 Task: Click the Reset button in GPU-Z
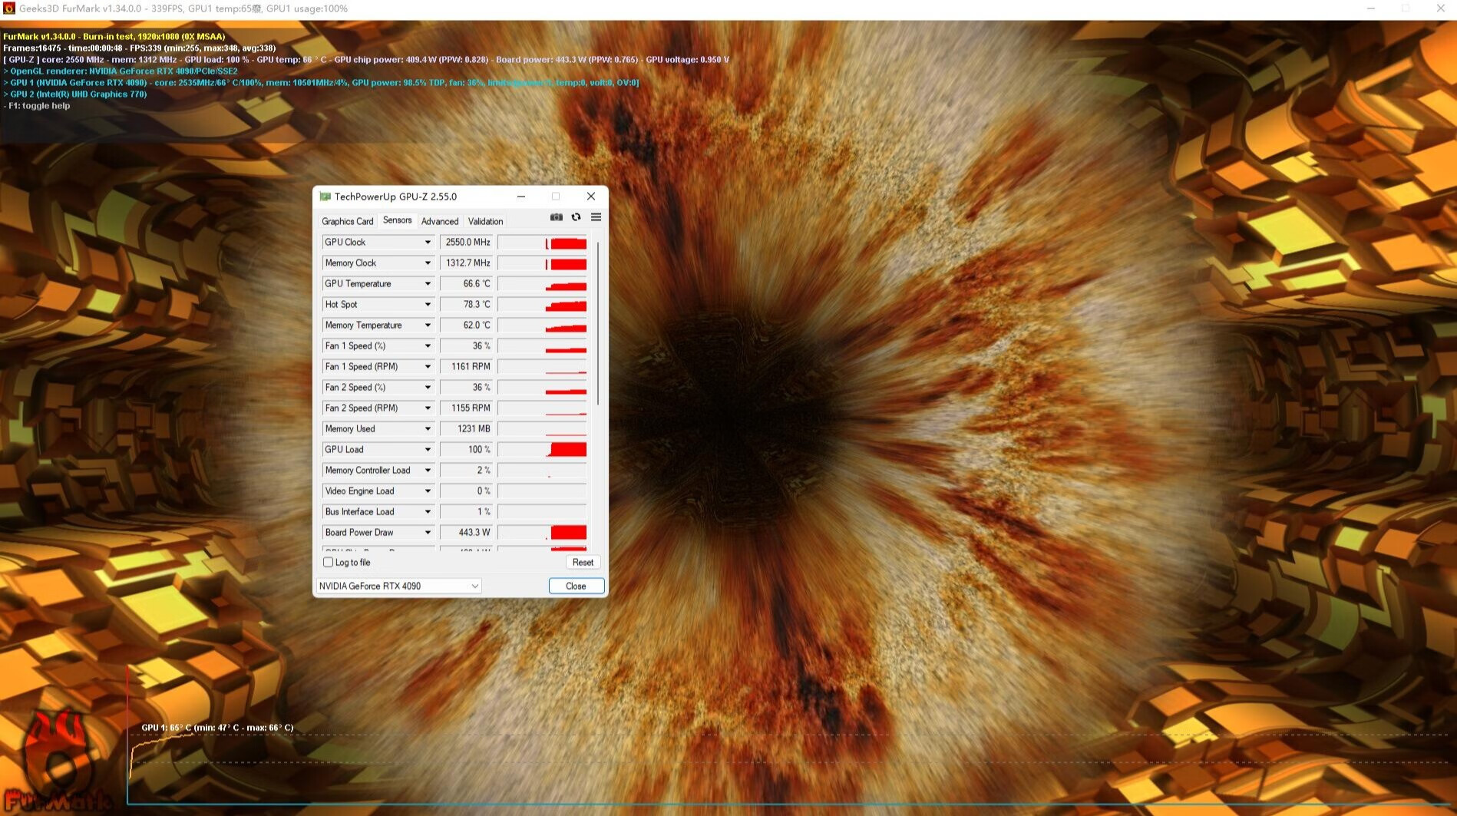point(583,563)
